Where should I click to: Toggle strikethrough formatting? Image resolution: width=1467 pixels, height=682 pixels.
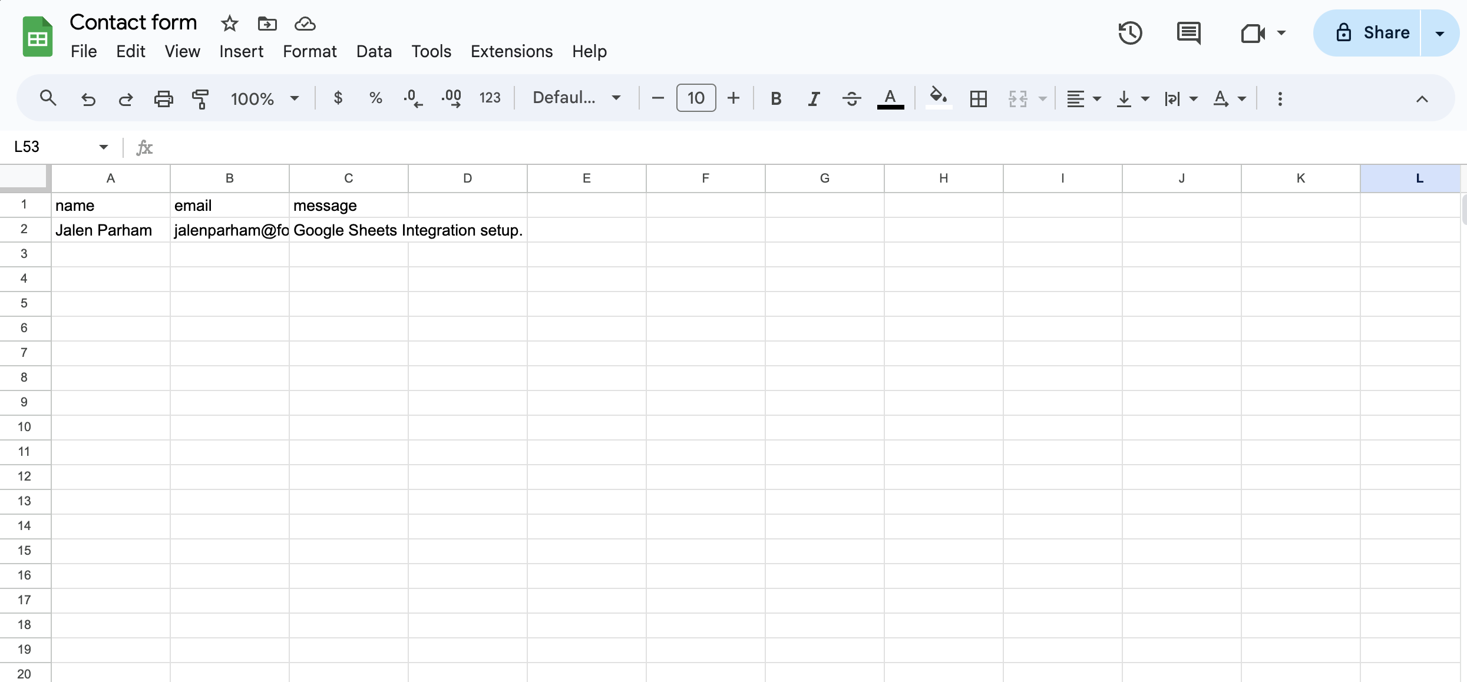pos(851,98)
